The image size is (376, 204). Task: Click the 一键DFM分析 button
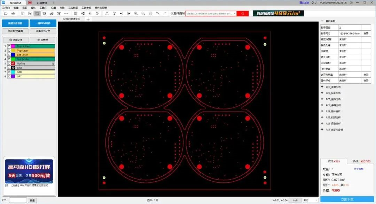tap(43, 23)
